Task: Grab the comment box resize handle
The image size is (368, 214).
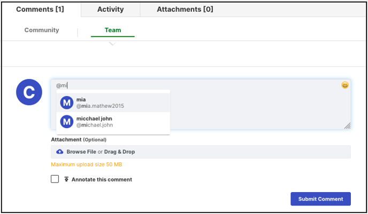Action: coord(347,126)
